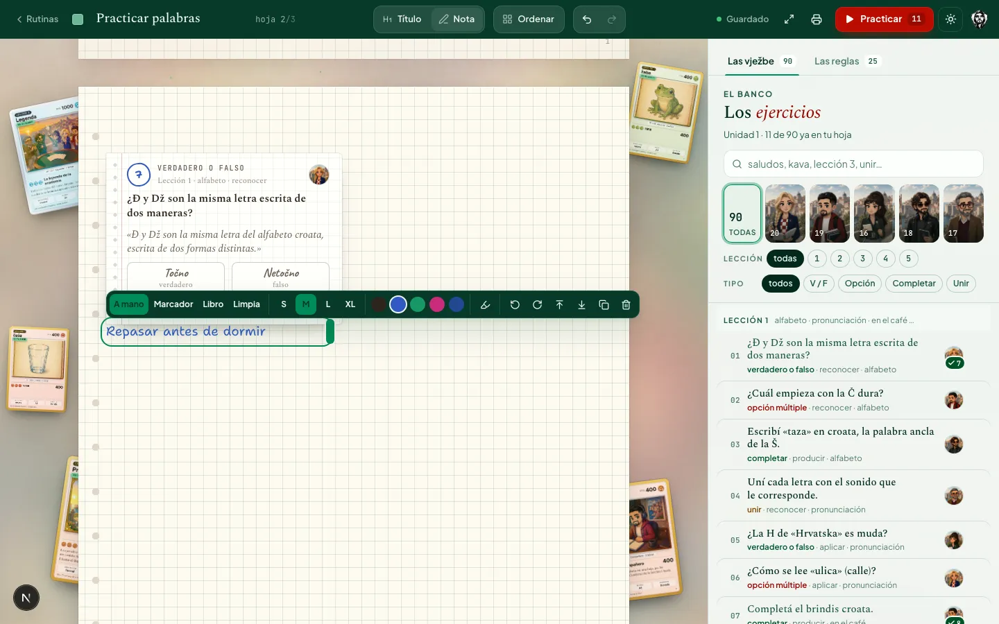Redo with the top bar arrow
Screen dimensions: 999x624
click(612, 19)
